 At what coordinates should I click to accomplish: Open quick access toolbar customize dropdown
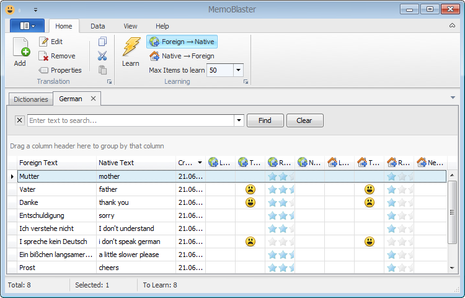coord(35,10)
